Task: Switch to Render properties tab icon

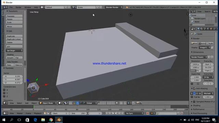Action: pos(198,29)
